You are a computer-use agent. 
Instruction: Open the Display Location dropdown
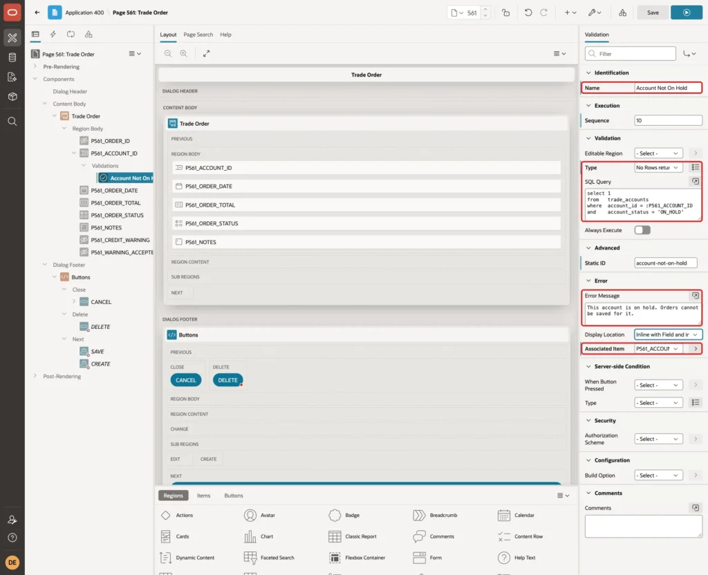tap(668, 334)
